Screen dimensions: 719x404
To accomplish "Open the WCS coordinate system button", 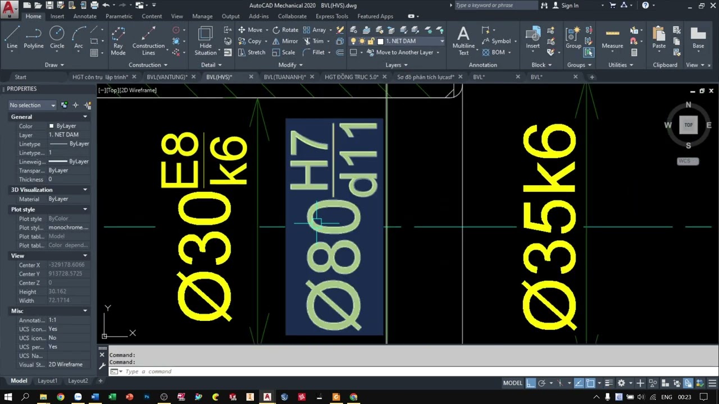I will point(688,161).
